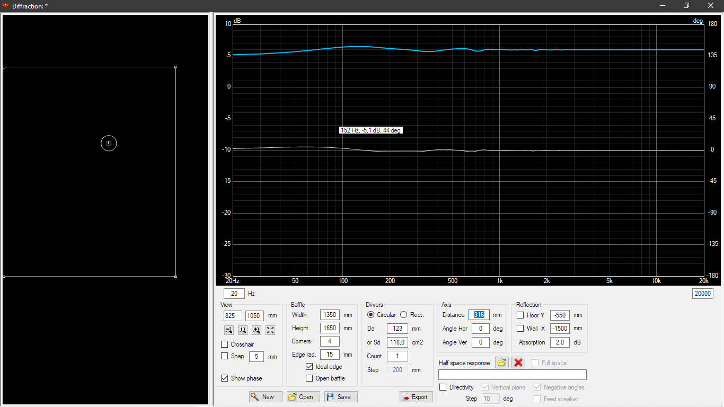Click the top-right baffle corner handle
724x407 pixels.
click(175, 67)
